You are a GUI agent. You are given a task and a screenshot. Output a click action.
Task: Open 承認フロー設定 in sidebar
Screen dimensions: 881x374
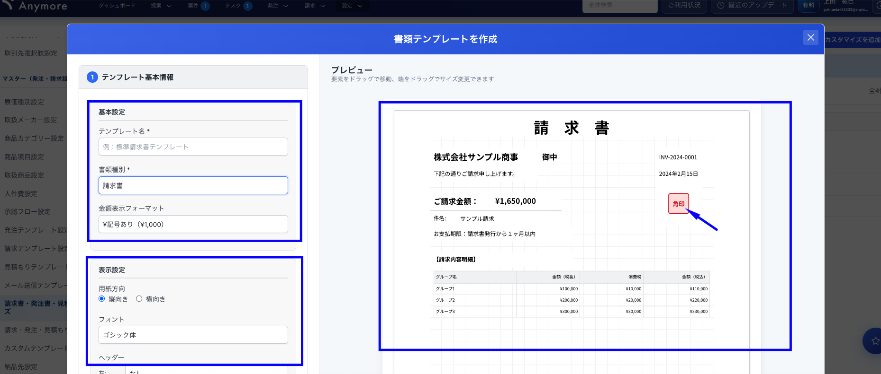tap(27, 212)
